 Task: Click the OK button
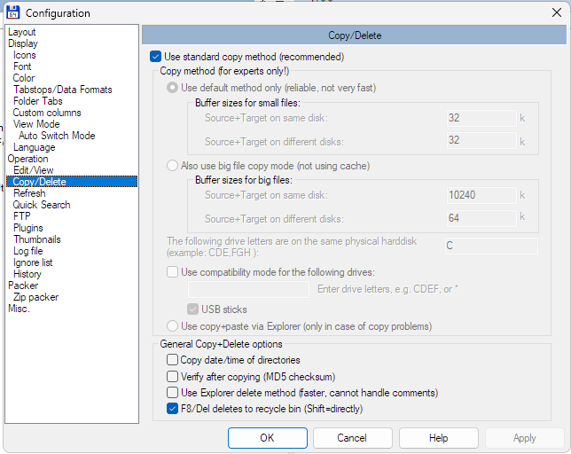(267, 438)
